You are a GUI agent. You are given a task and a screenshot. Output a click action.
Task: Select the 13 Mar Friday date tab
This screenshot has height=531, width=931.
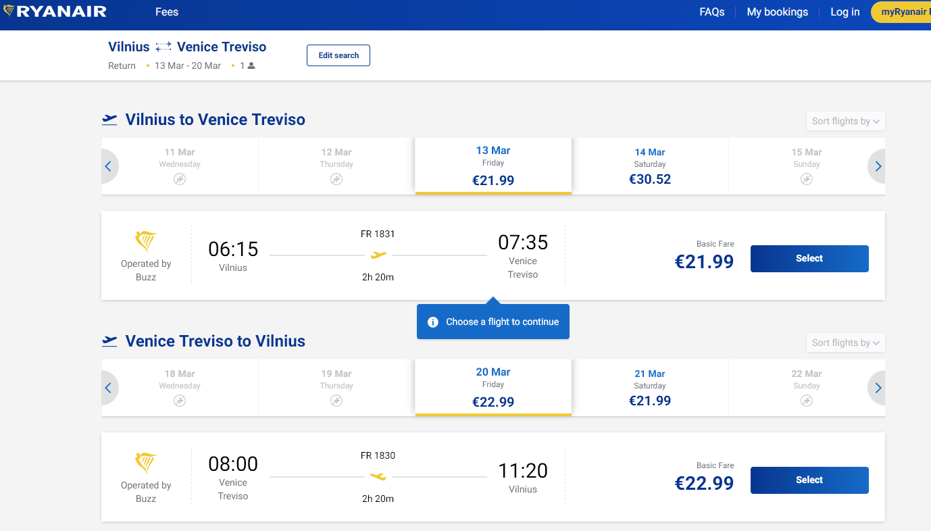click(x=493, y=166)
